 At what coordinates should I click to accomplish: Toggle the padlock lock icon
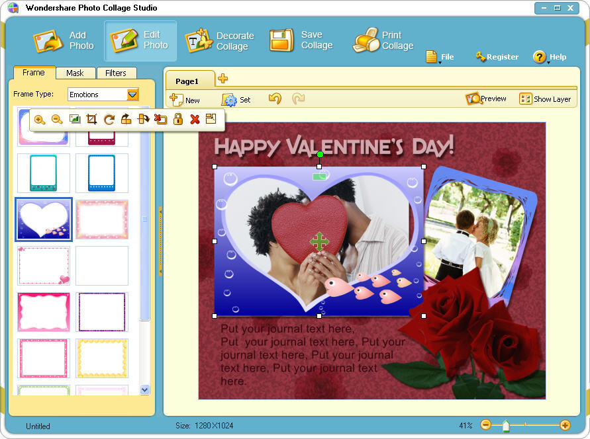(177, 120)
